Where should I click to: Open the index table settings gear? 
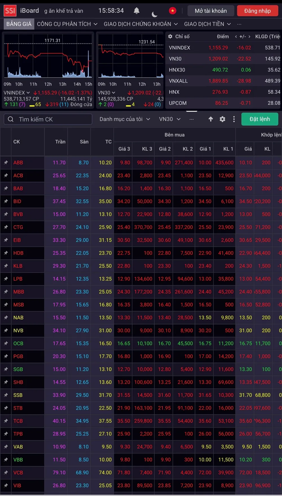pos(170,36)
